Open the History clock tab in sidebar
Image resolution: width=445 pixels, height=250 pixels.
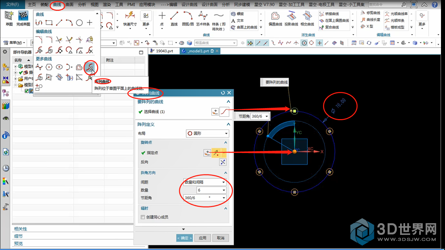click(6, 168)
